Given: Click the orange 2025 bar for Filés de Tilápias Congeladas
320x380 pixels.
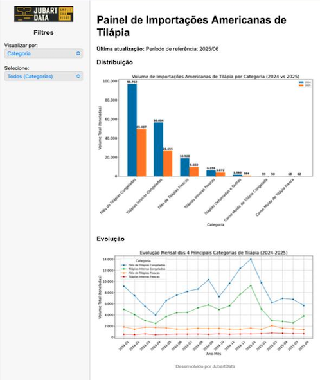Looking at the screenshot, I should pyautogui.click(x=141, y=152).
